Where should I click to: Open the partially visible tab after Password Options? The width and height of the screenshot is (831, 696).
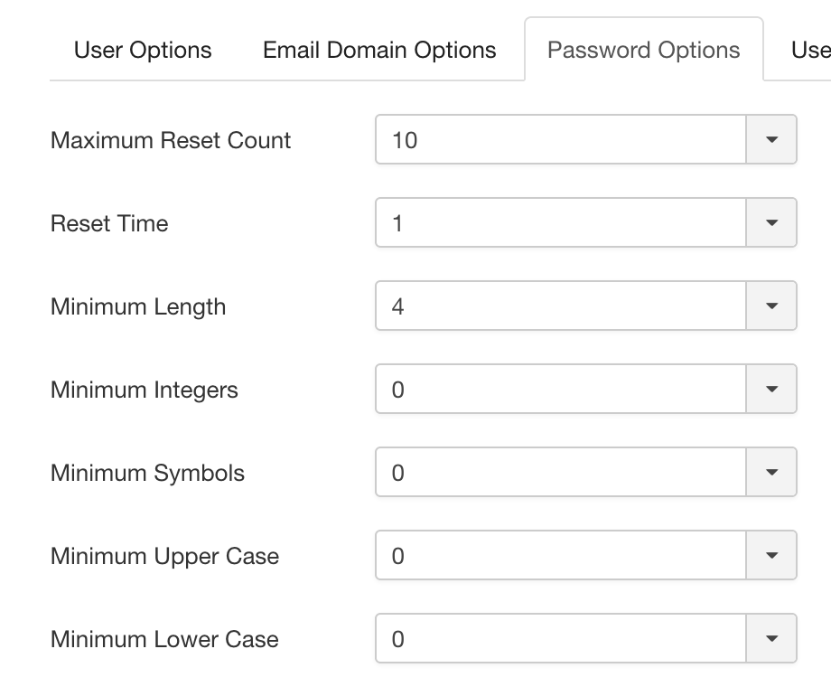[810, 50]
